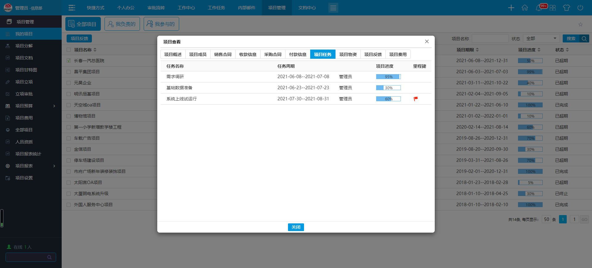
Task: Click the plus icon in top bar
Action: point(511,8)
